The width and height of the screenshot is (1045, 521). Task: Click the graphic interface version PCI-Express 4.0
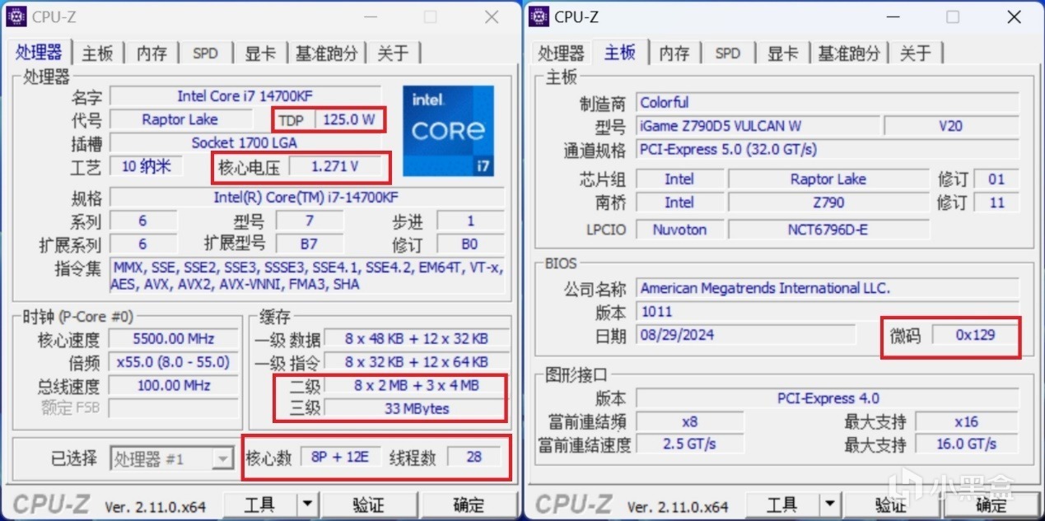coord(828,398)
